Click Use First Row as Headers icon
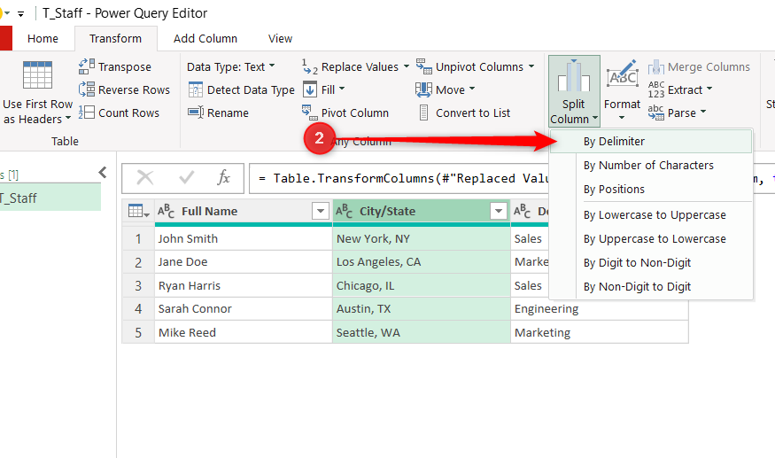The width and height of the screenshot is (775, 458). pyautogui.click(x=37, y=75)
